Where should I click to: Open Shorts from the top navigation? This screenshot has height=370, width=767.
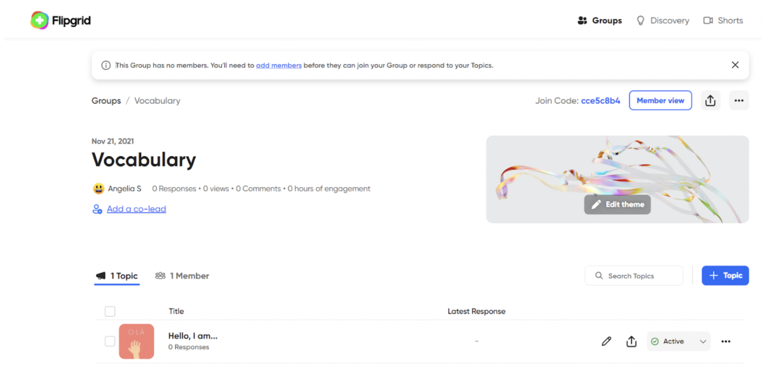(x=723, y=20)
